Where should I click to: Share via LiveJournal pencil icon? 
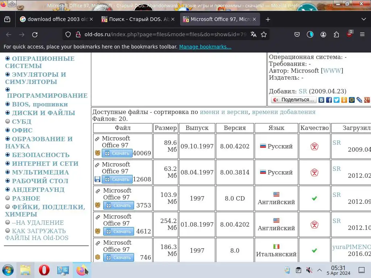(359, 100)
